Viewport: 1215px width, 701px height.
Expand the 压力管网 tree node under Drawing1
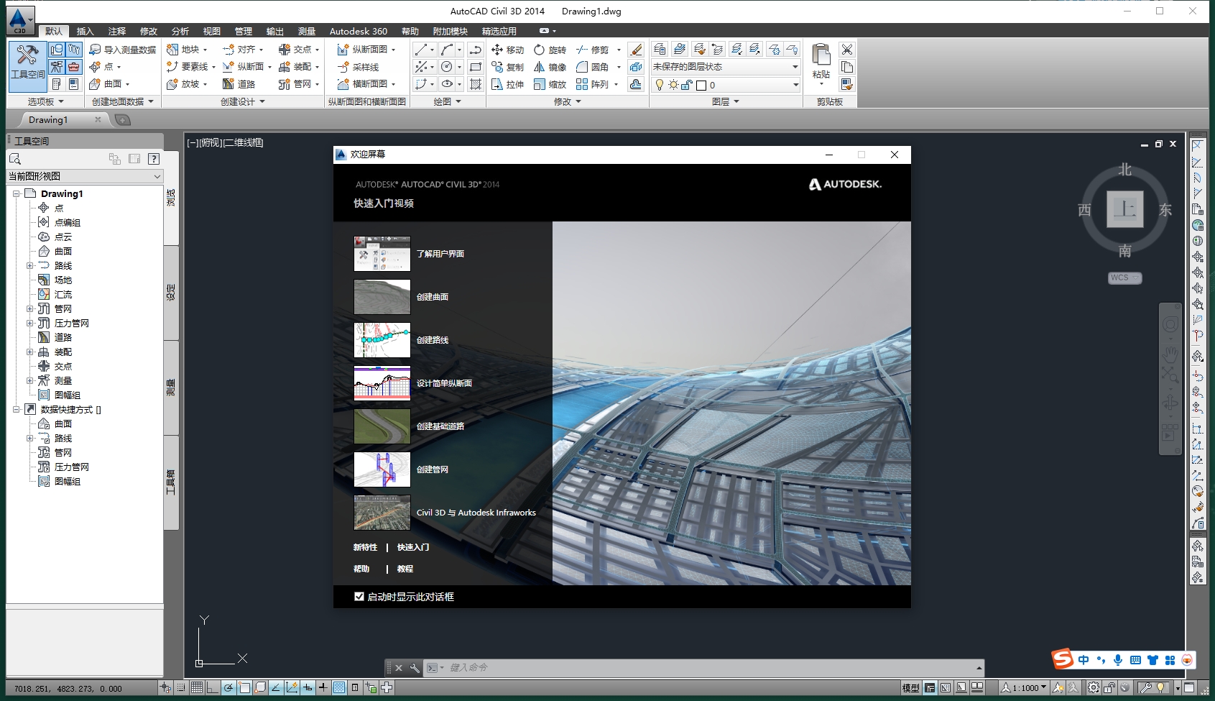[30, 324]
